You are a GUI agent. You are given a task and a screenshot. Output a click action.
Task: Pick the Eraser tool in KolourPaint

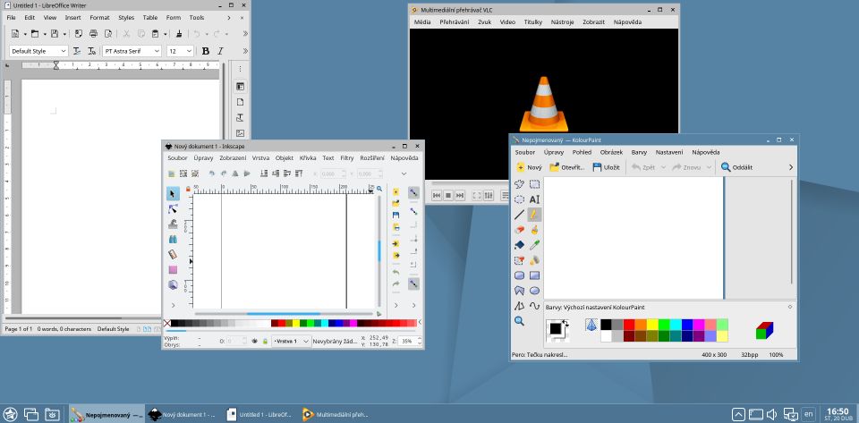coord(519,230)
